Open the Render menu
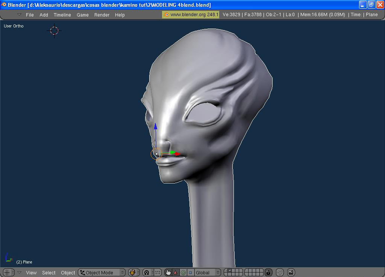This screenshot has width=385, height=277. 102,15
